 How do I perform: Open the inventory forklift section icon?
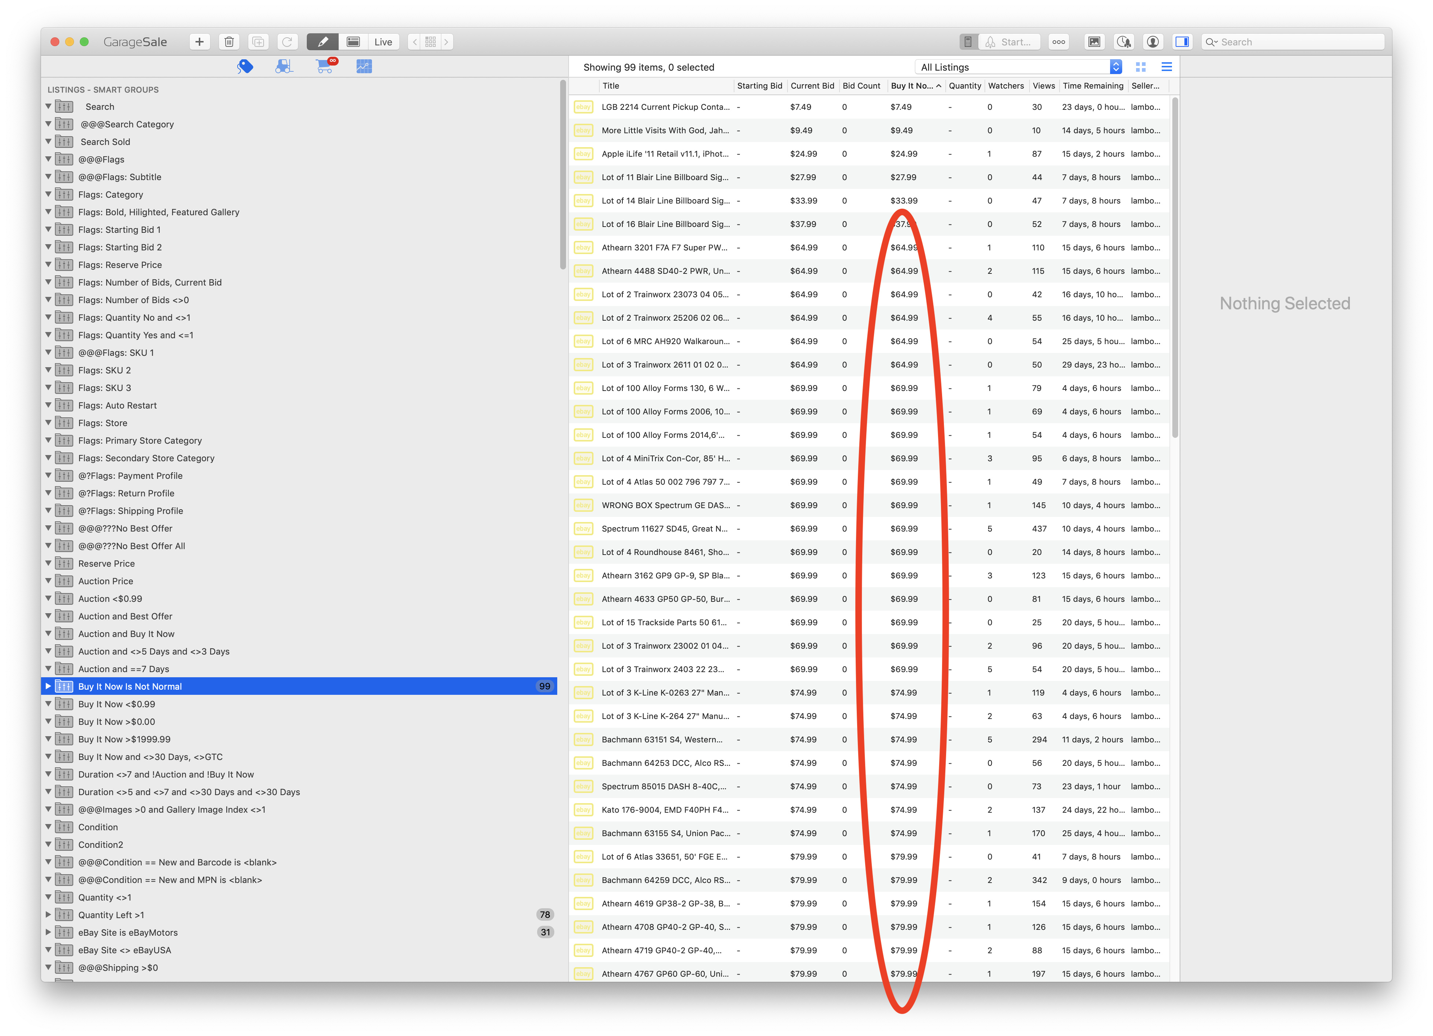tap(284, 66)
